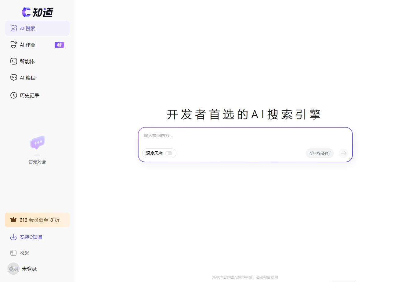The width and height of the screenshot is (419, 282).
Task: Select AI 编程 menu item
Action: coord(27,78)
